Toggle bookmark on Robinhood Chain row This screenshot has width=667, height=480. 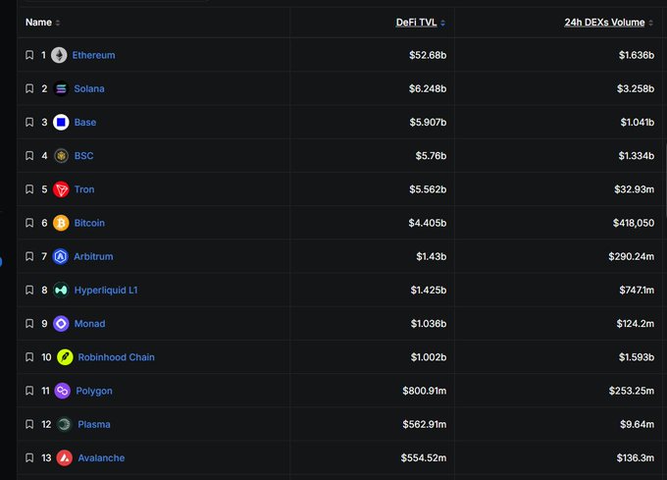tap(29, 357)
